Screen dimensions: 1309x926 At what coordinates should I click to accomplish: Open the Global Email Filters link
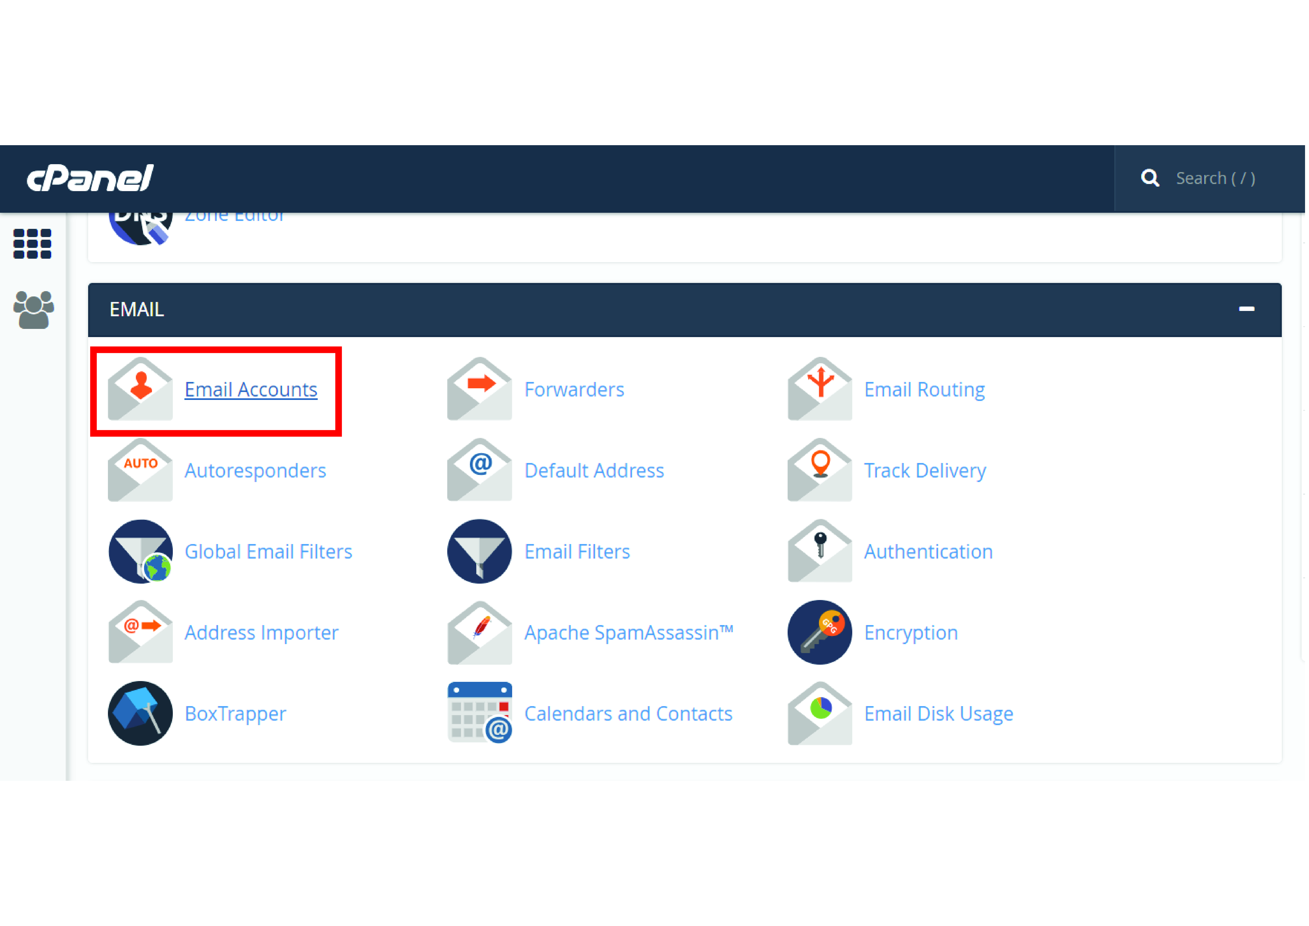coord(269,552)
